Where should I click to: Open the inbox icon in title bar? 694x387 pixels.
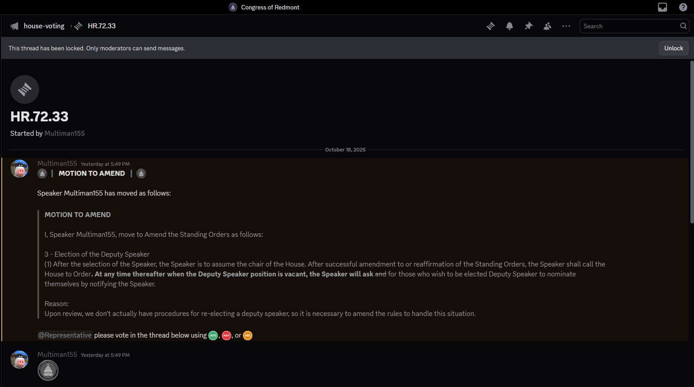click(x=663, y=7)
